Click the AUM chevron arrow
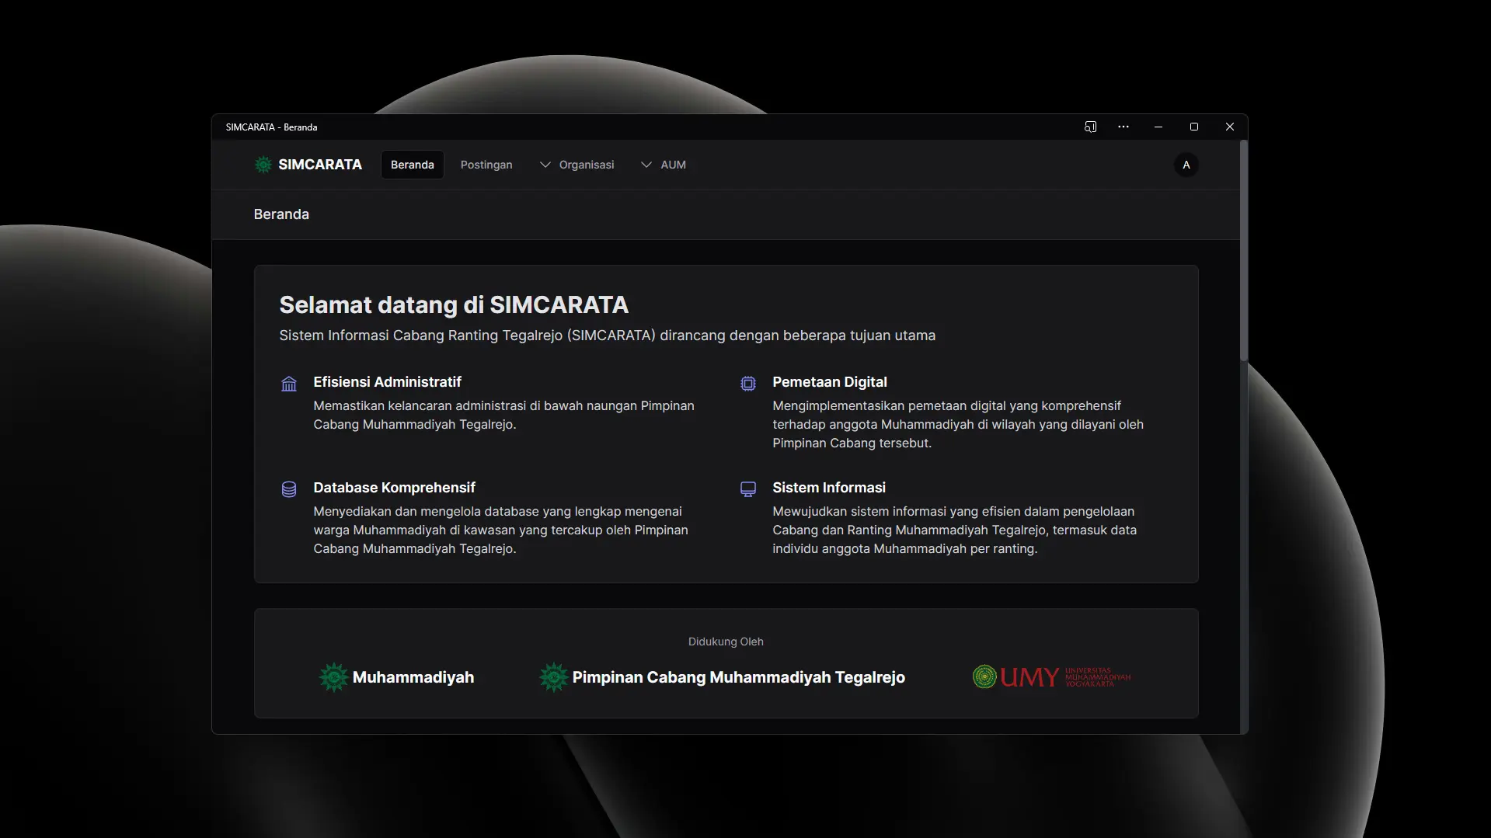Screen dimensions: 1491x838 (646, 165)
